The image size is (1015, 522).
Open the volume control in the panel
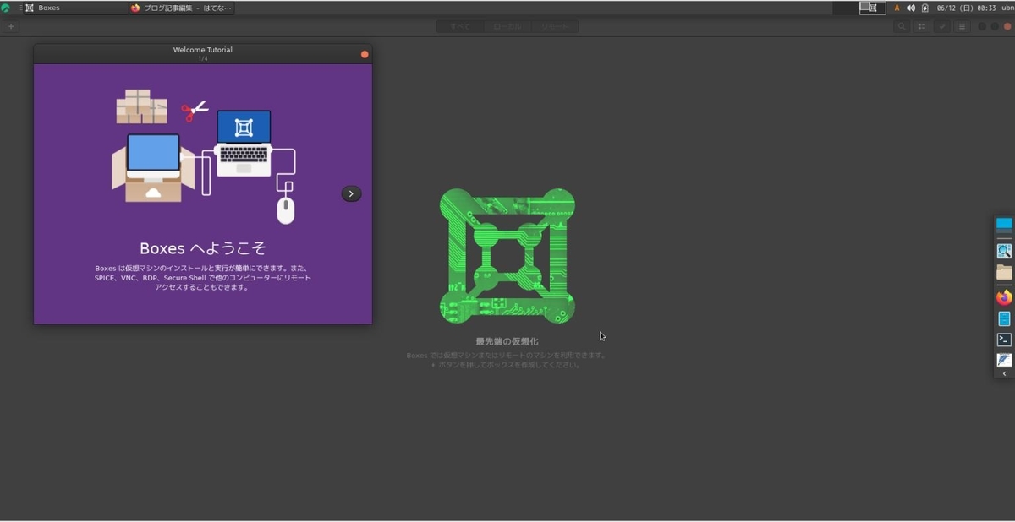coord(911,8)
